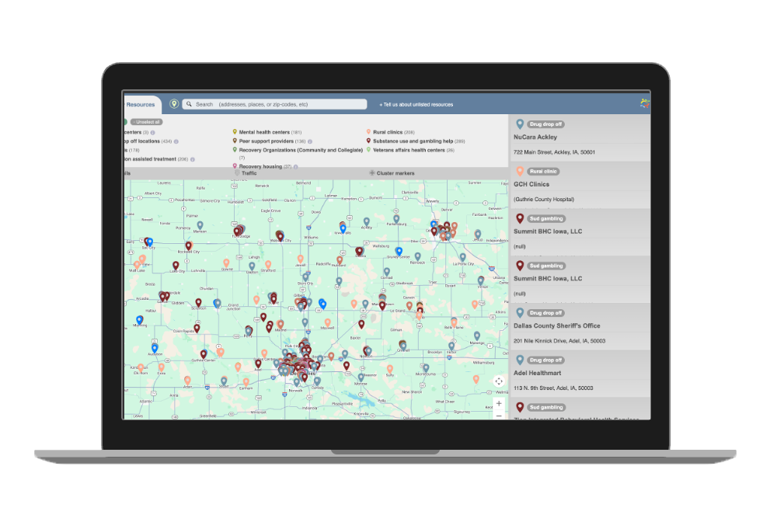Click the Peer support providers pin icon
The width and height of the screenshot is (777, 529).
click(235, 141)
